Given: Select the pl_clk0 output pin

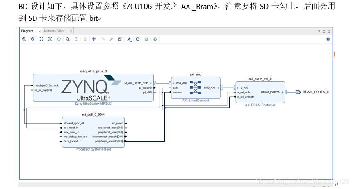Looking at the screenshot, I should [x=148, y=92].
